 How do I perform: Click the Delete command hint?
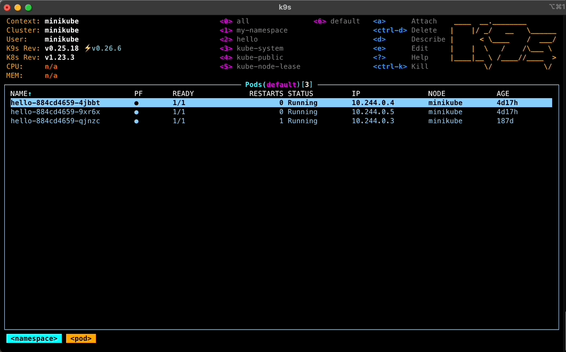tap(405, 30)
